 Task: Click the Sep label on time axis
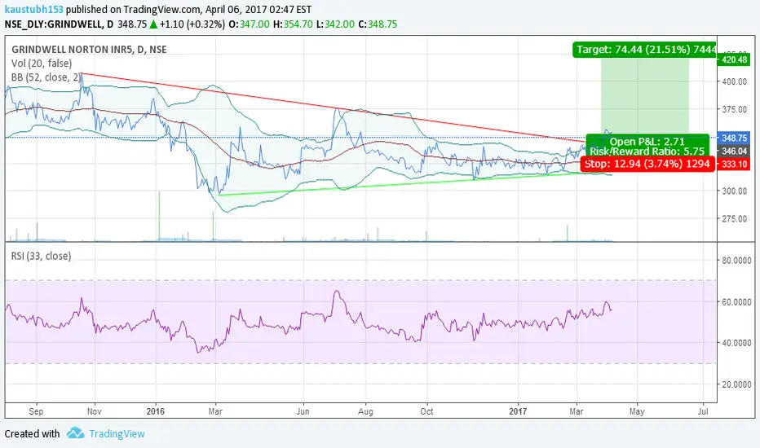(x=36, y=411)
